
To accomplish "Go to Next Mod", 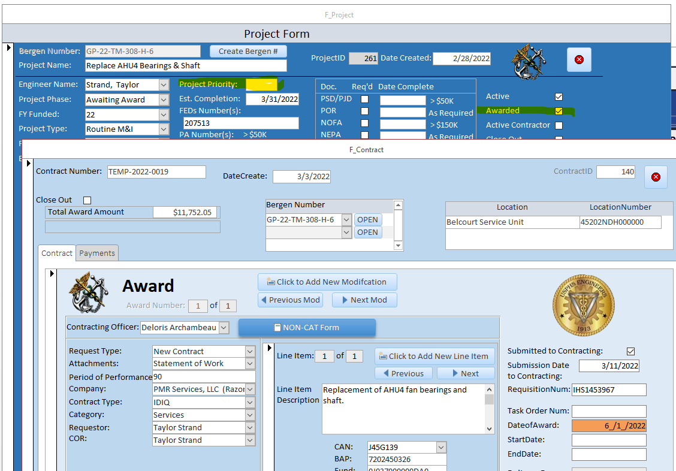I will click(x=364, y=300).
